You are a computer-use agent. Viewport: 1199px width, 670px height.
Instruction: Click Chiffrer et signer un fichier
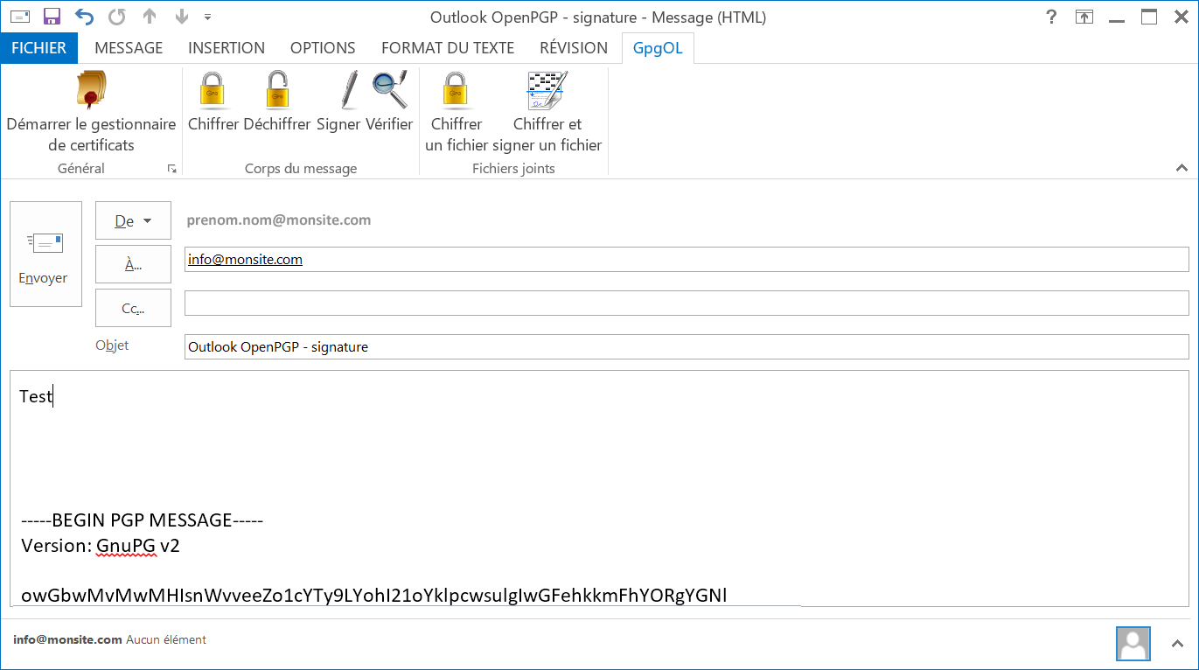[547, 112]
